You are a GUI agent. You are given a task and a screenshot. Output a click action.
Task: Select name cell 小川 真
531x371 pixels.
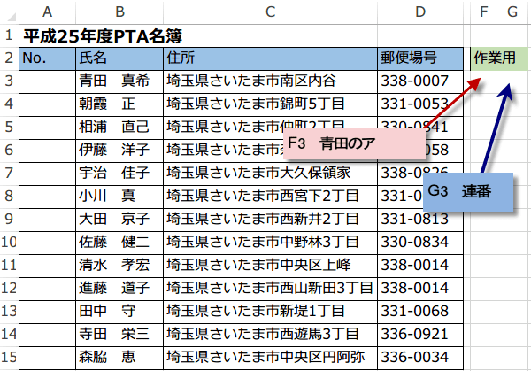pyautogui.click(x=119, y=197)
